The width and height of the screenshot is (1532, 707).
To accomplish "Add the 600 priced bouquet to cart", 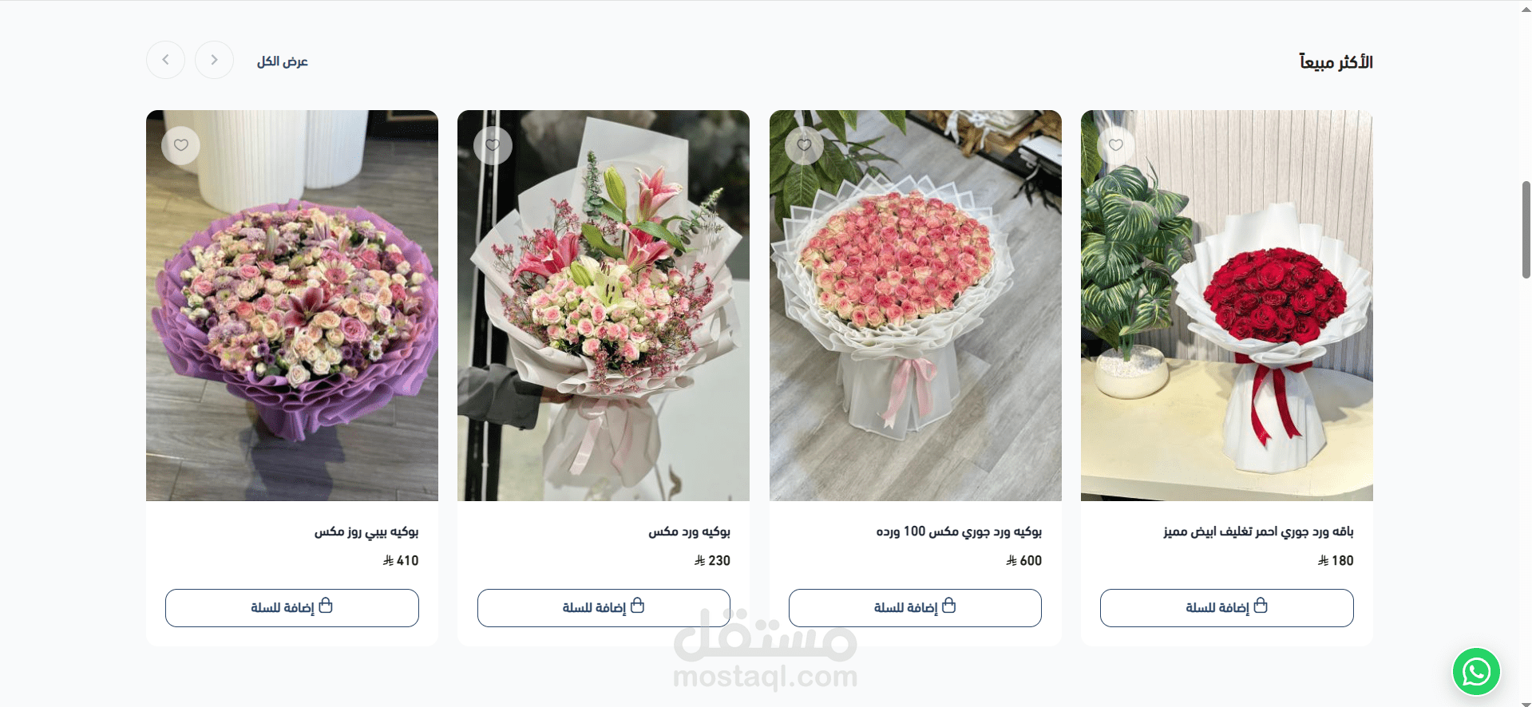I will (915, 608).
